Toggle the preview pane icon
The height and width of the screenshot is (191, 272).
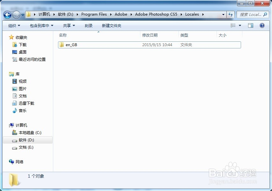pyautogui.click(x=251, y=25)
